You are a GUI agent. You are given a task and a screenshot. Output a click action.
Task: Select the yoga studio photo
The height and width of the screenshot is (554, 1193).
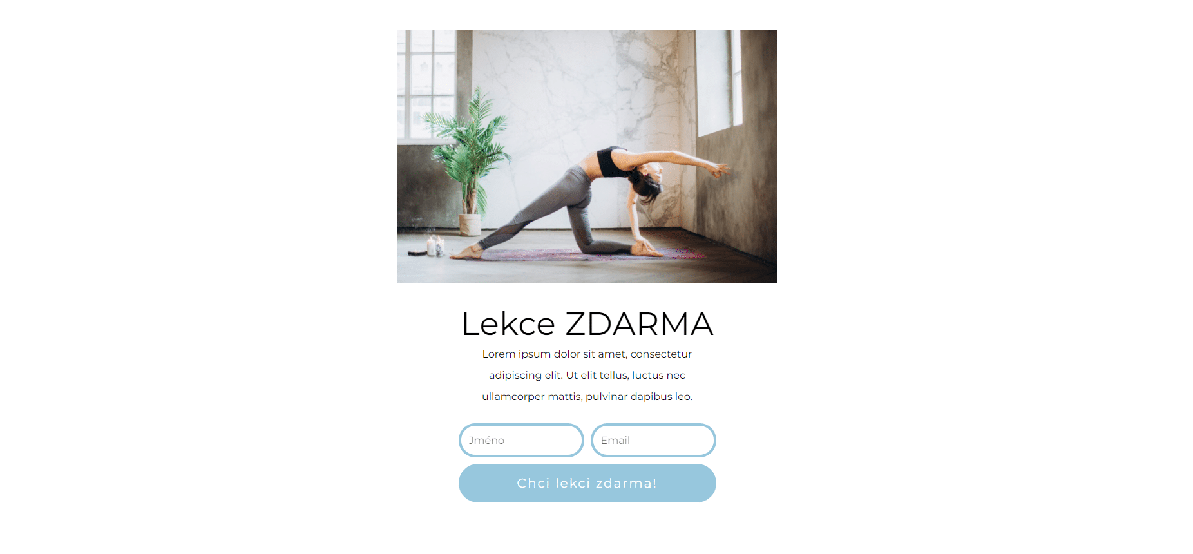click(x=587, y=157)
